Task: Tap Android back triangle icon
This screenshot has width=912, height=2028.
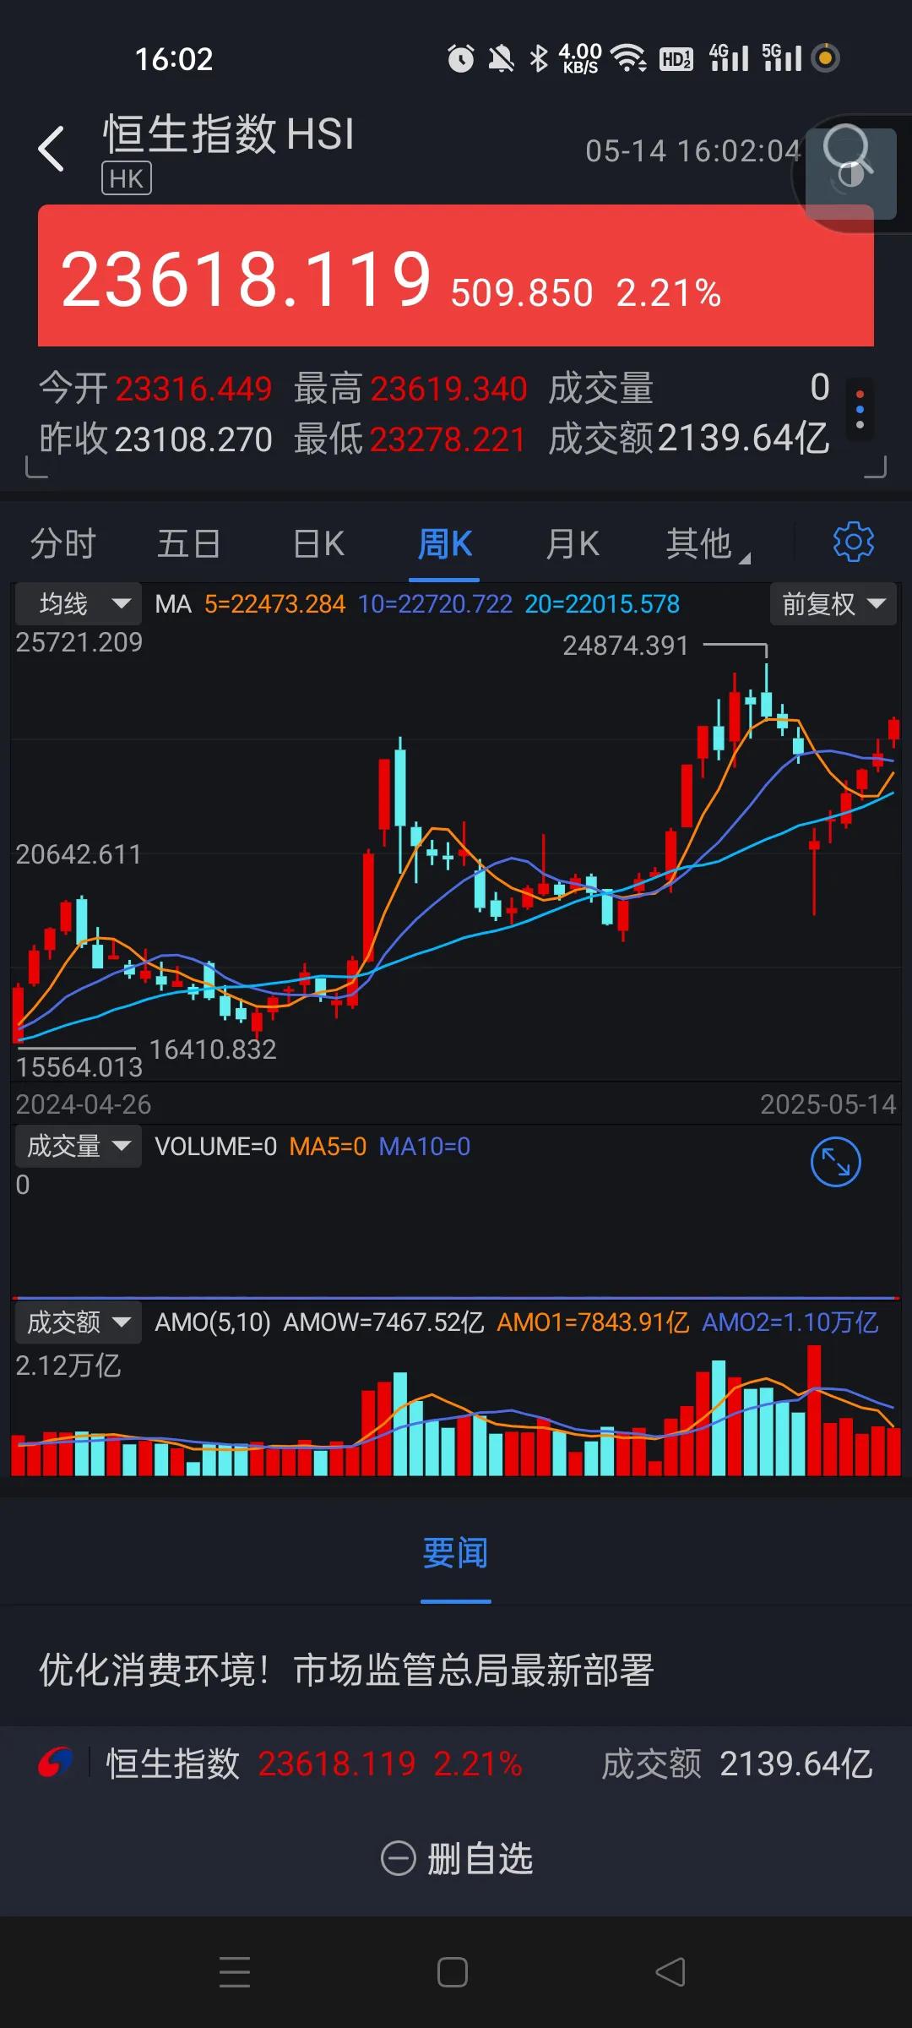Action: [670, 1972]
